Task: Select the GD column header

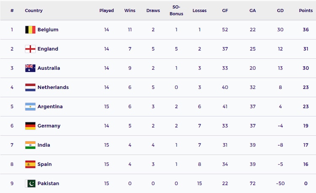Action: [280, 11]
